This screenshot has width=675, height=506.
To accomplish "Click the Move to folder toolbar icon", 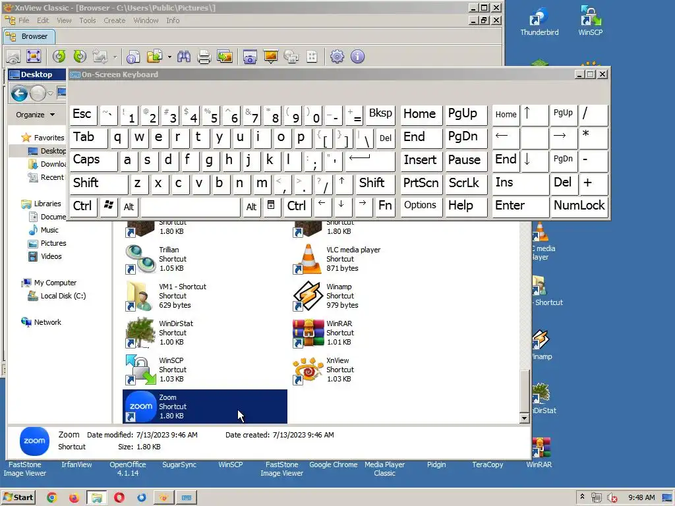I will (x=154, y=57).
